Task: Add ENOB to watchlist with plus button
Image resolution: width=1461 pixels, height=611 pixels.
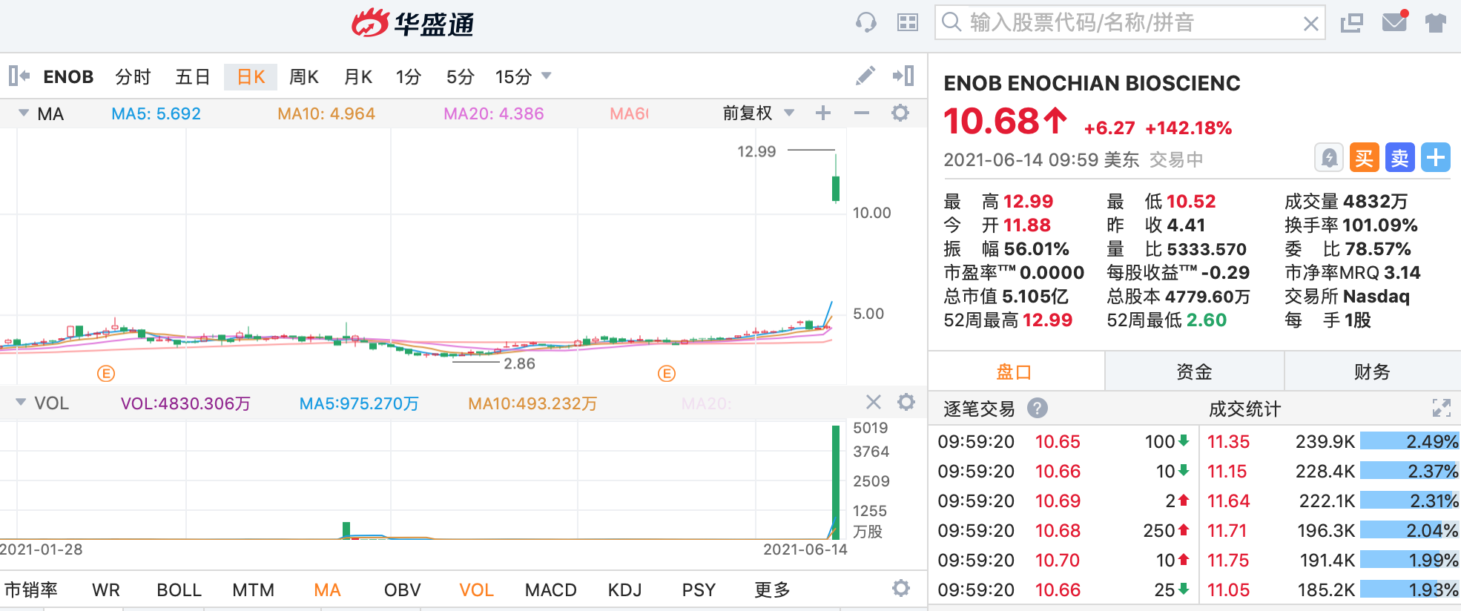Action: coord(1436,157)
